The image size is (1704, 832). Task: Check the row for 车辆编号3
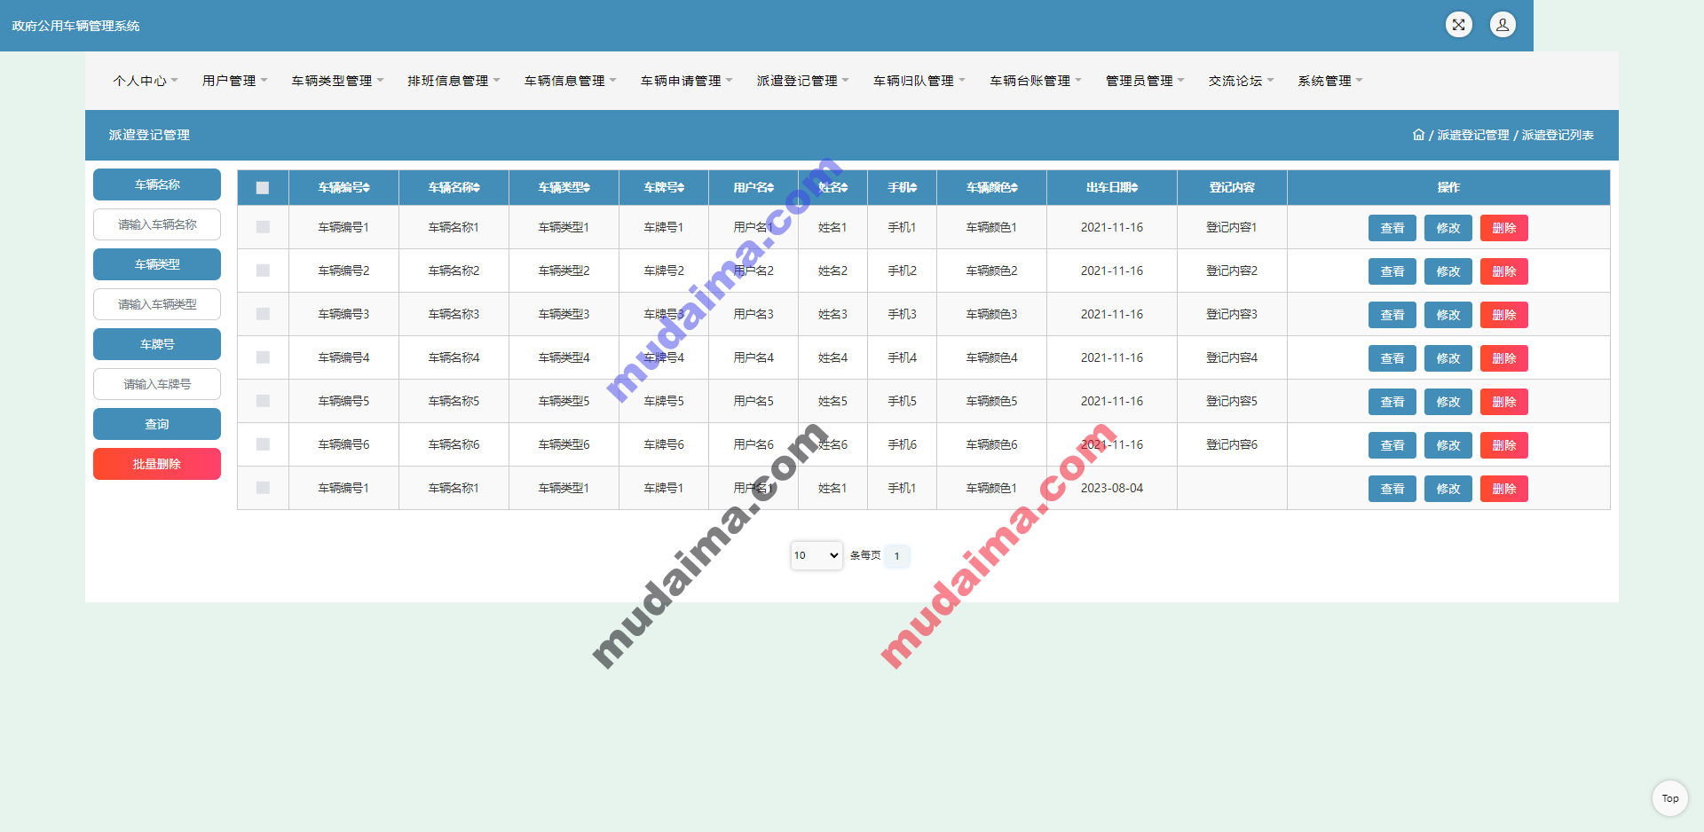263,314
